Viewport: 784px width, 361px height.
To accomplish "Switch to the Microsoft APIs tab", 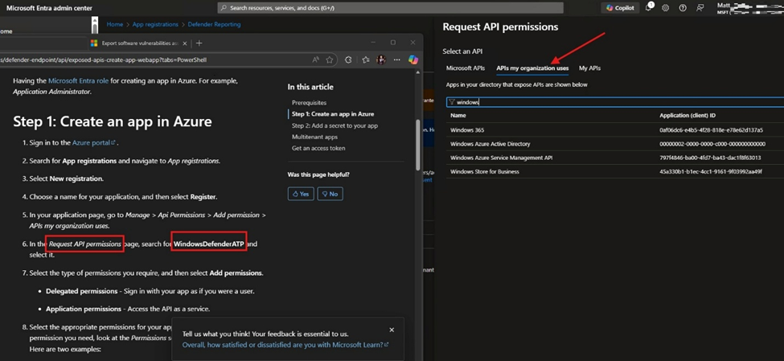I will (x=466, y=68).
